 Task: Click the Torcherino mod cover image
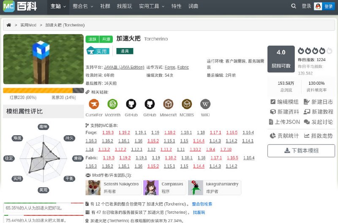pos(44,59)
